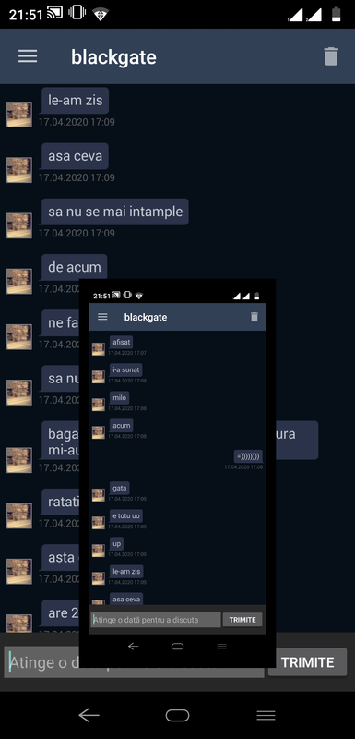
Task: Tap the sent '=))))))))' message bubble
Action: (248, 456)
